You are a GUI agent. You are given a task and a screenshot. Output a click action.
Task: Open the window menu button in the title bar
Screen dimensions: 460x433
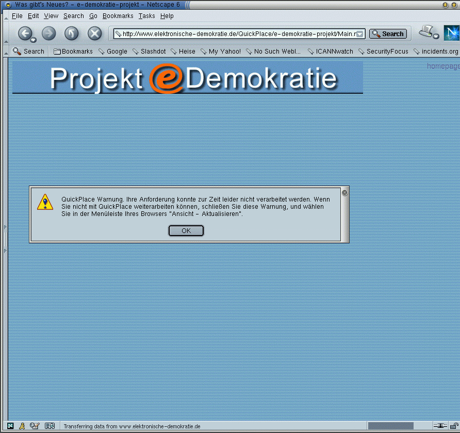point(8,5)
